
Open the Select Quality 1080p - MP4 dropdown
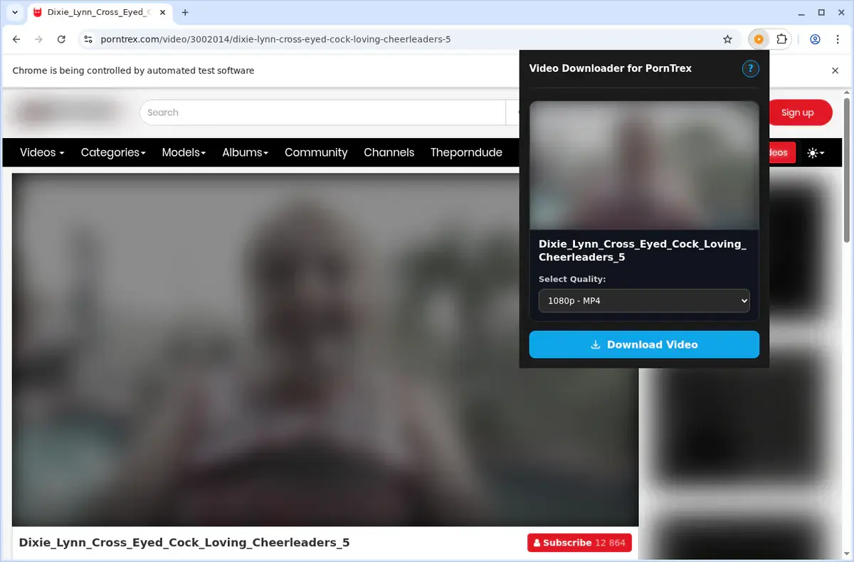click(644, 301)
